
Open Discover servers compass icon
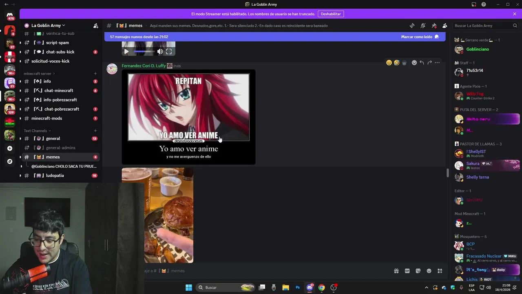tap(10, 161)
